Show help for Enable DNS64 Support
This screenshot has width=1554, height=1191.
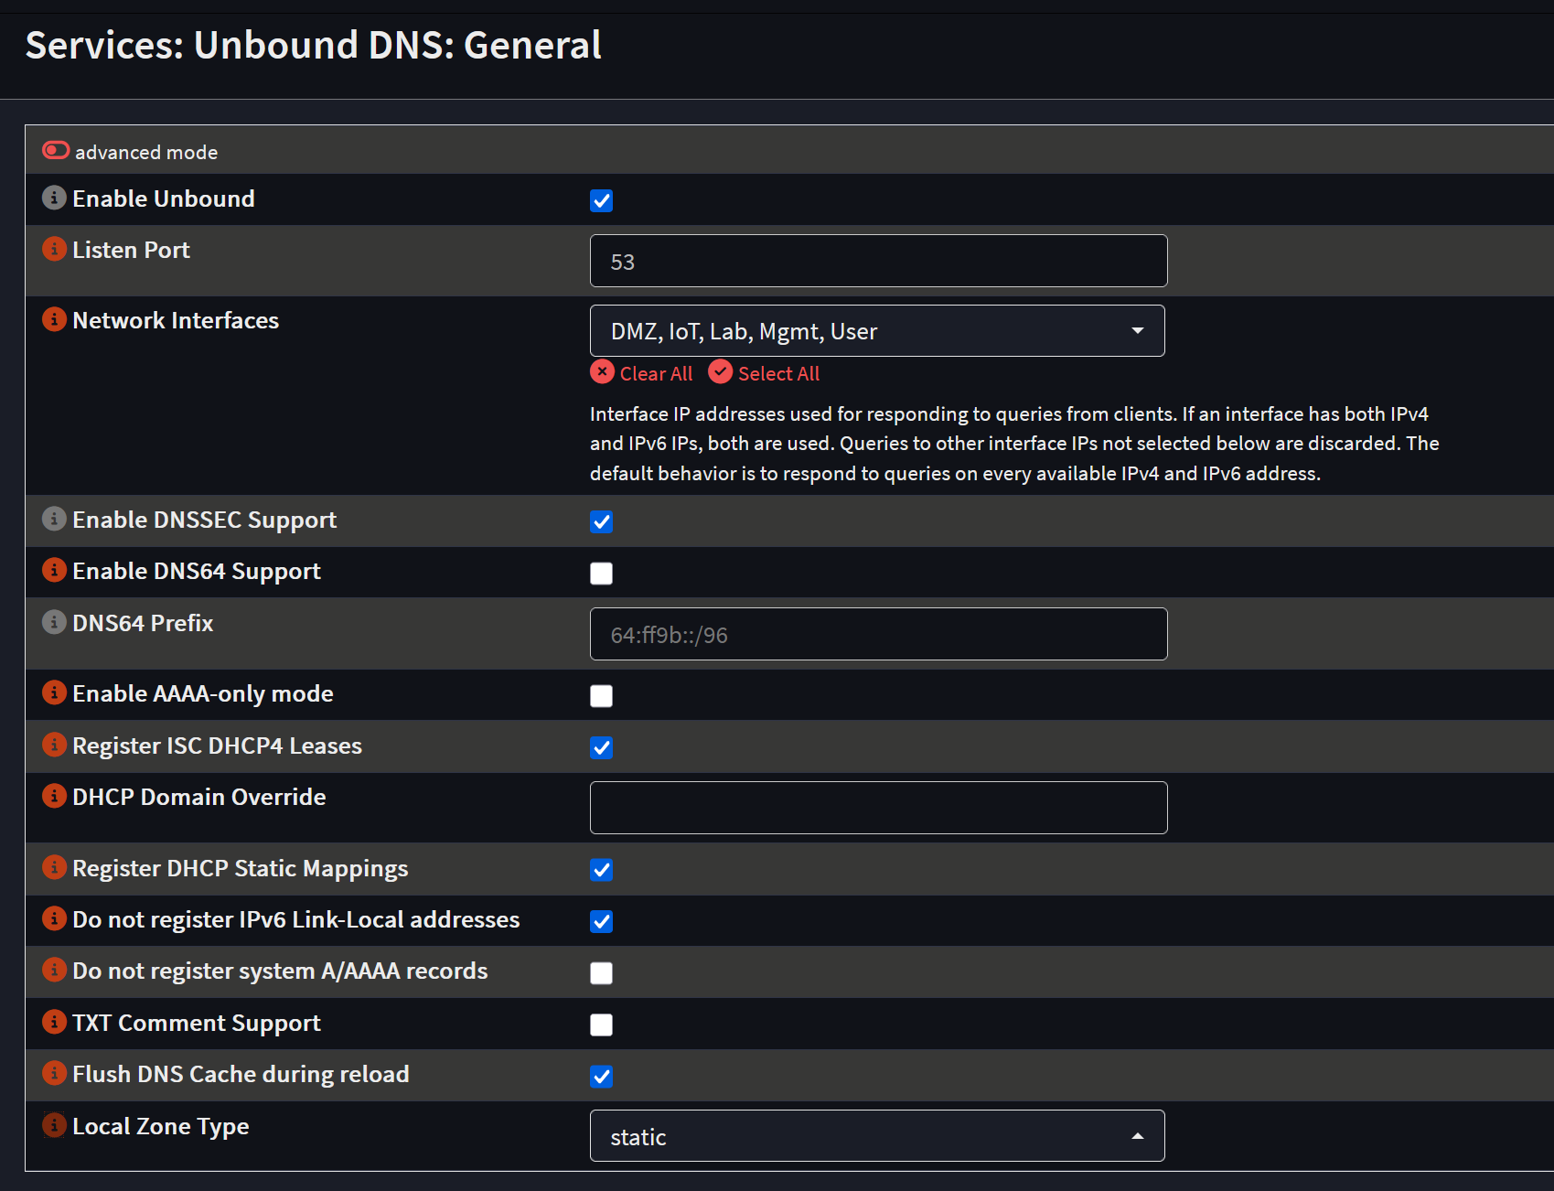(x=54, y=570)
